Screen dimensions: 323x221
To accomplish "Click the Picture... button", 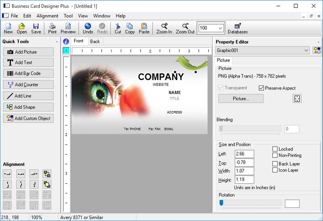I will pyautogui.click(x=241, y=98).
